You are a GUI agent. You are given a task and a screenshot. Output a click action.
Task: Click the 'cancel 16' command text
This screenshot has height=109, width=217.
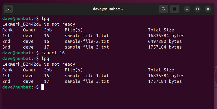coord(53,53)
